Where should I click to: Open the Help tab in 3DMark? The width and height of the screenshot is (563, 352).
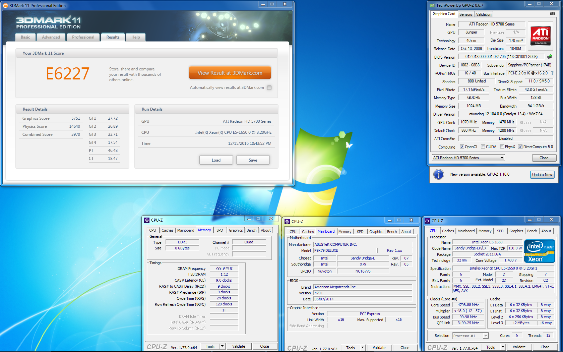click(136, 37)
